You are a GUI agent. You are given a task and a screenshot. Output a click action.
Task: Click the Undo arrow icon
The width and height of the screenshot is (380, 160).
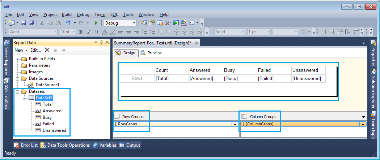(x=68, y=23)
